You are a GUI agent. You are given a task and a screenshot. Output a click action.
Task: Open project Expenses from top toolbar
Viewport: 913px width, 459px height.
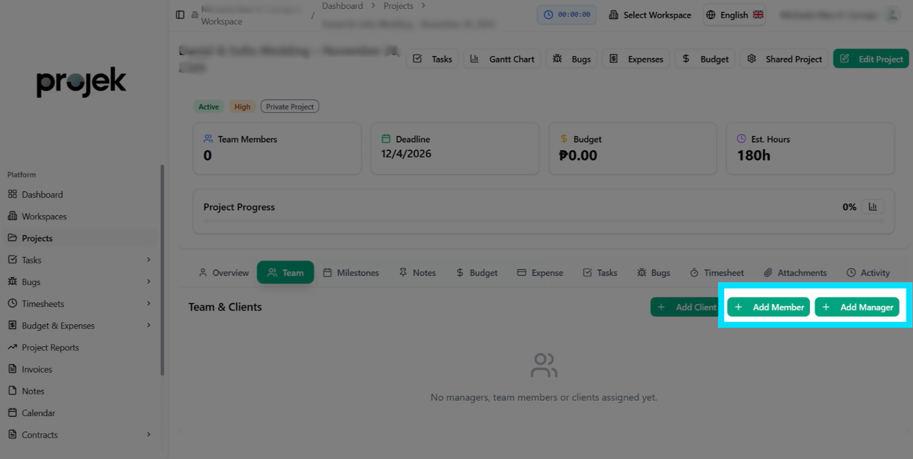click(x=636, y=59)
